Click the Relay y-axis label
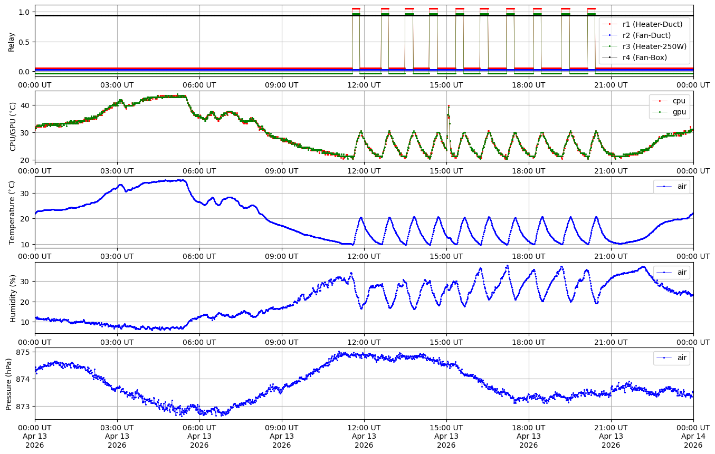The image size is (715, 454). coord(12,41)
